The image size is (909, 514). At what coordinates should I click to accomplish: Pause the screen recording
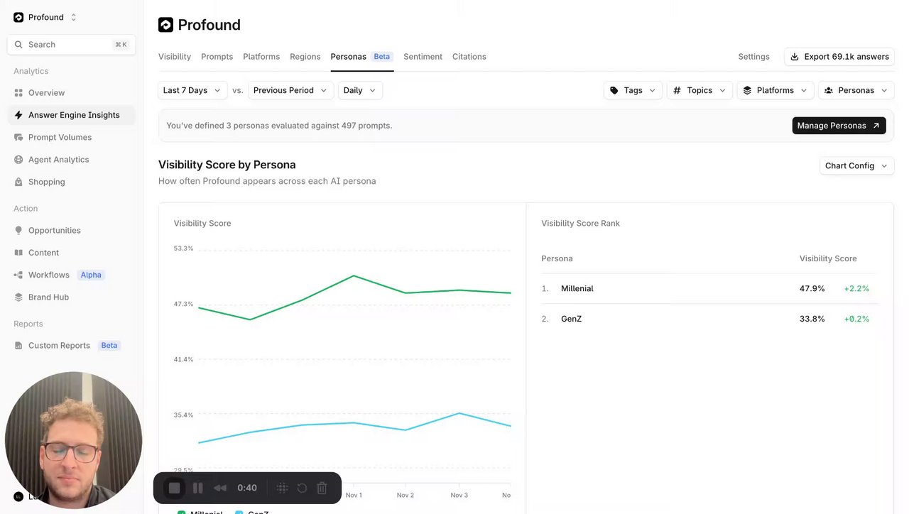click(198, 488)
